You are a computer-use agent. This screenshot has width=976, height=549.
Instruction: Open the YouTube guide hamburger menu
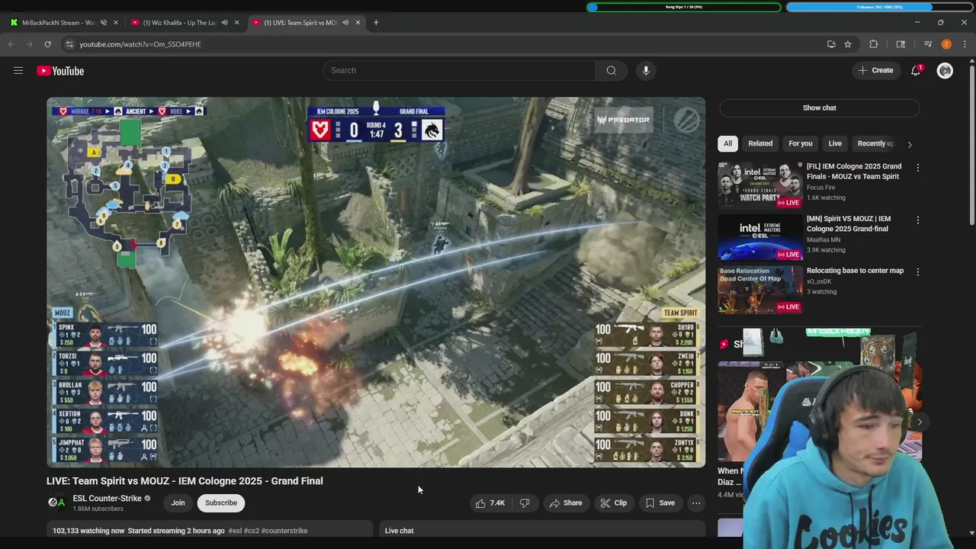point(18,71)
